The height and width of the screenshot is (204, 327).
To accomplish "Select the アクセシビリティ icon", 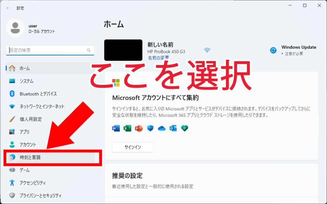I will (x=12, y=183).
